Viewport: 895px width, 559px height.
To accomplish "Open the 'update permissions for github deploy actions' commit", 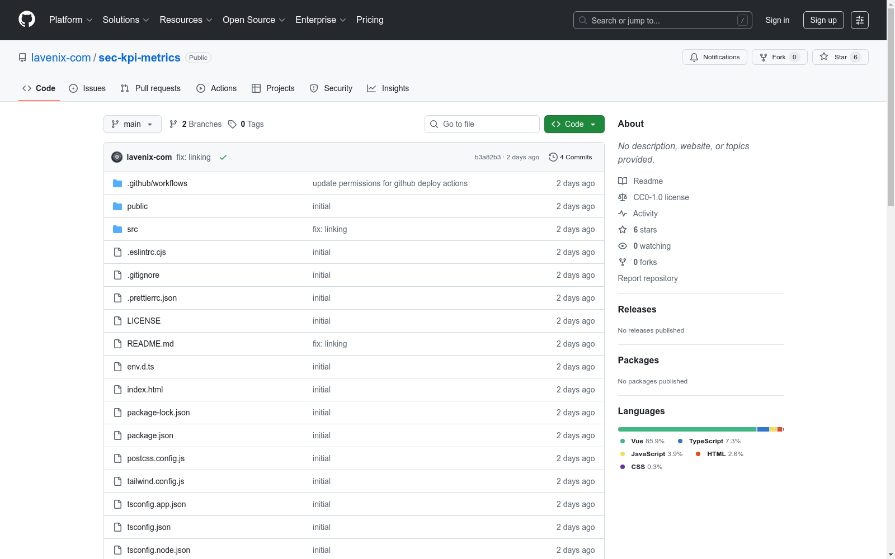I will point(390,183).
